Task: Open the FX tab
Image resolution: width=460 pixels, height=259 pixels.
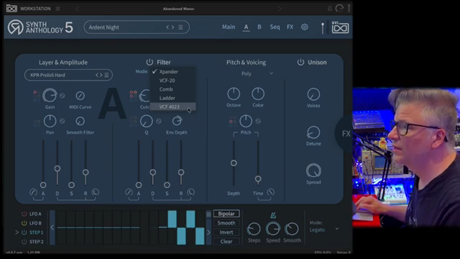Action: click(x=290, y=27)
